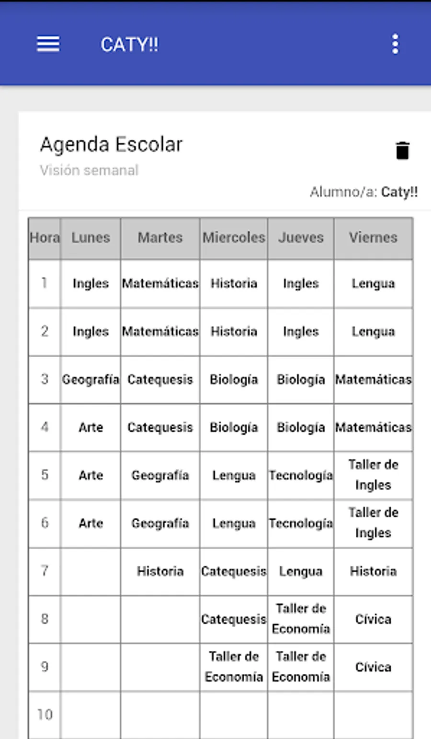Open the hamburger navigation menu
431x739 pixels.
[48, 44]
